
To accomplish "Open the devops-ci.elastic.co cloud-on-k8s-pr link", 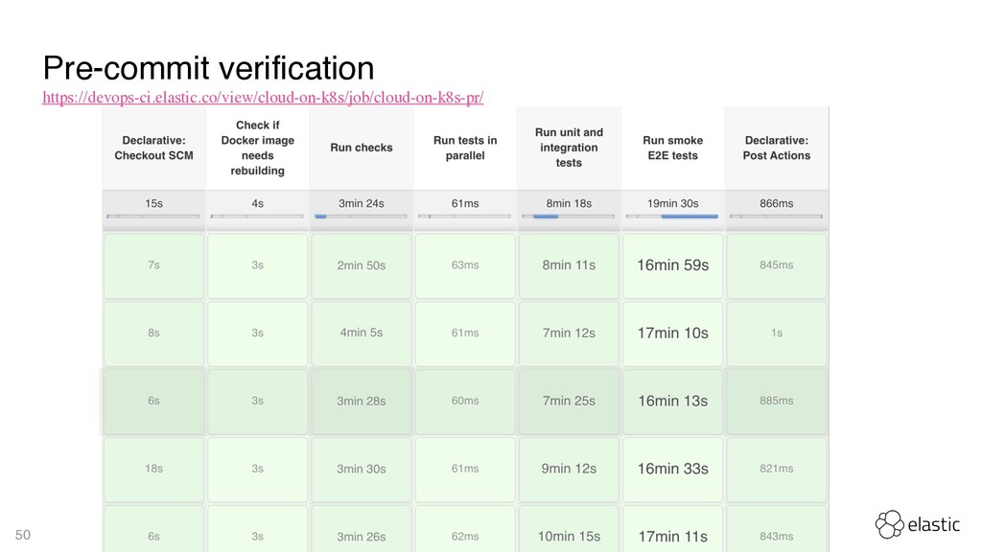I will [263, 98].
